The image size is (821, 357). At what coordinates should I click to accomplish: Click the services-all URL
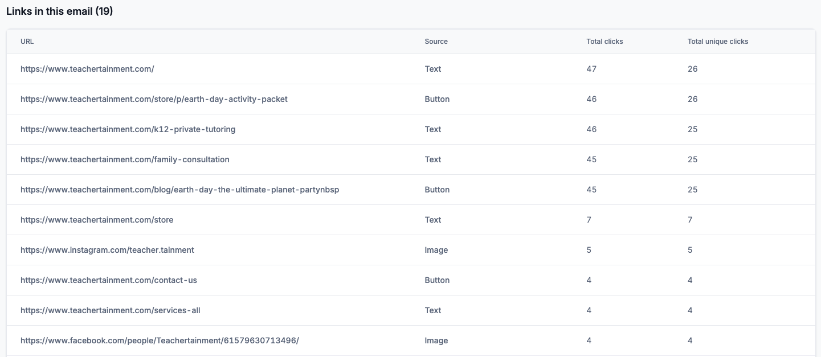coord(111,310)
